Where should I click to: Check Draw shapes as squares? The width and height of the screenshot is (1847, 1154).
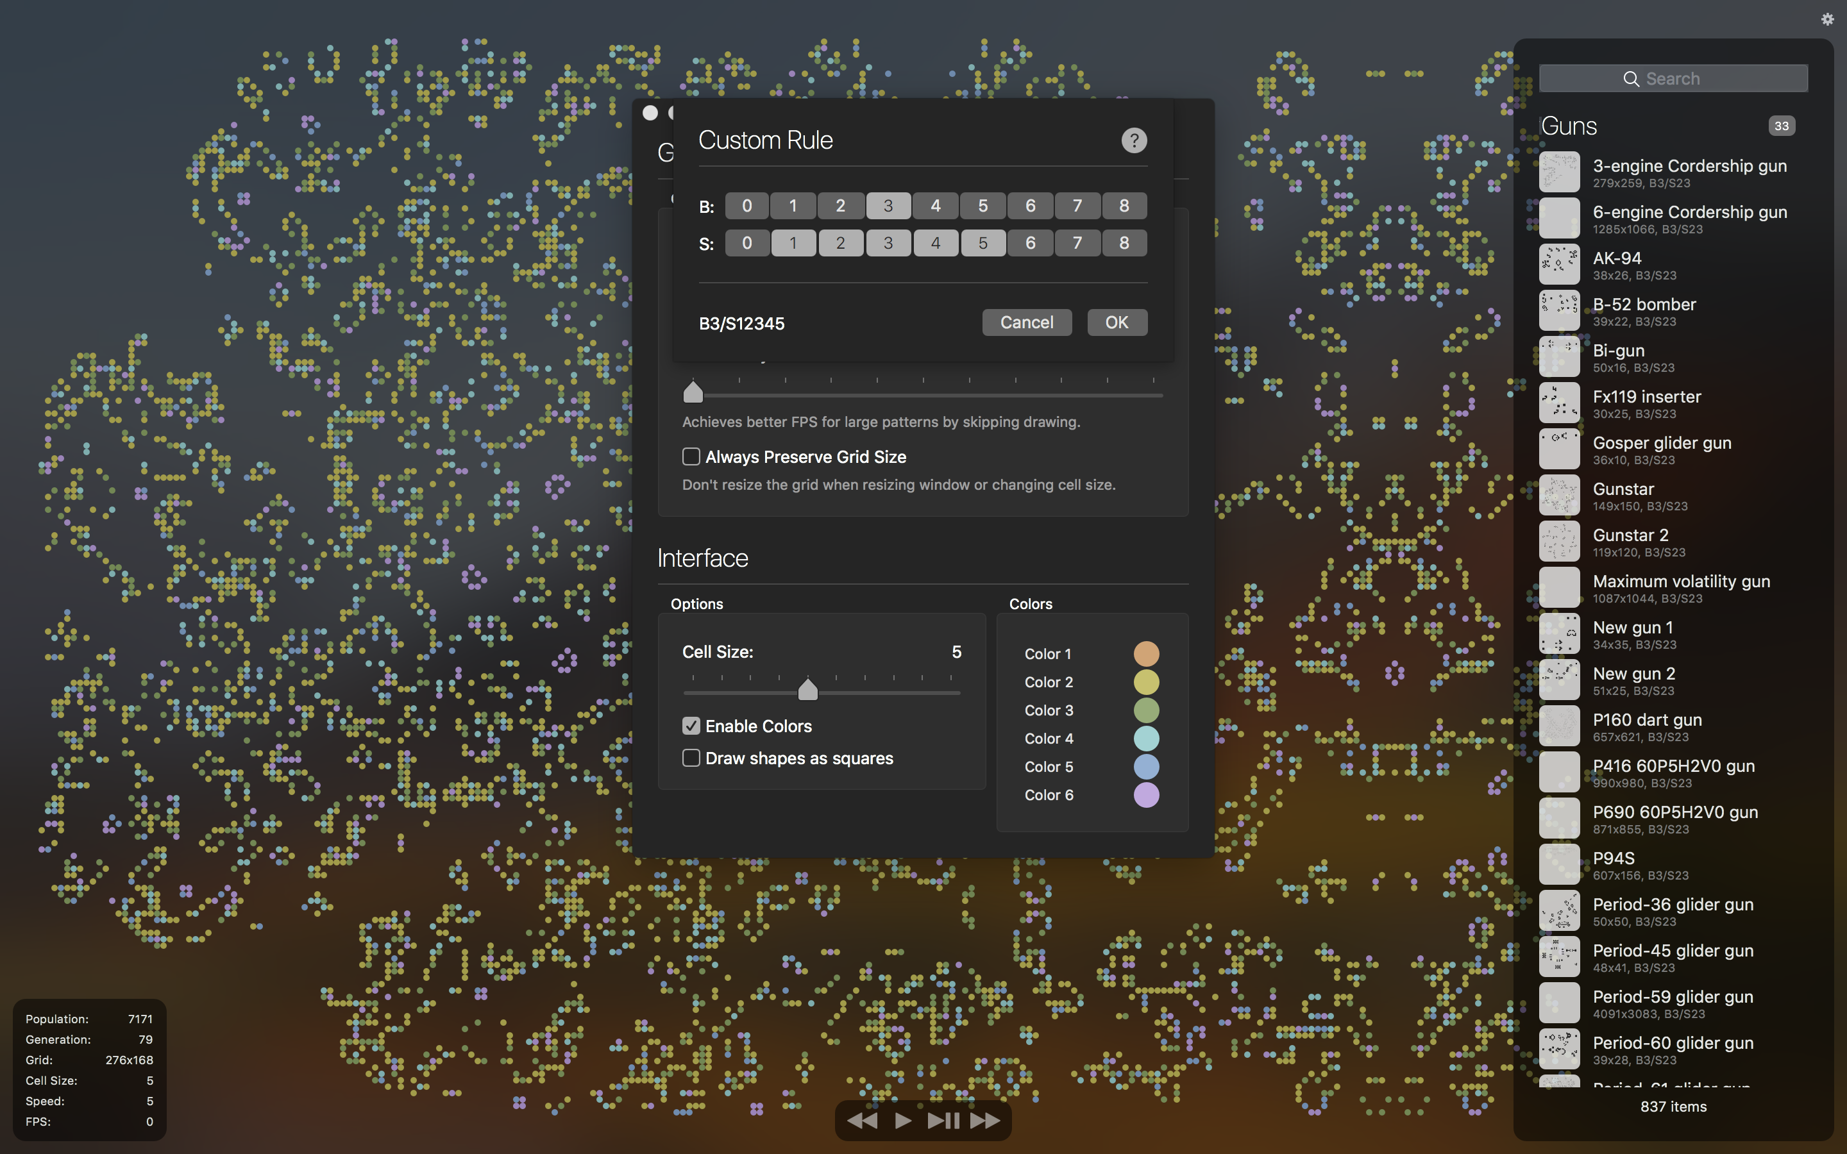(x=691, y=758)
